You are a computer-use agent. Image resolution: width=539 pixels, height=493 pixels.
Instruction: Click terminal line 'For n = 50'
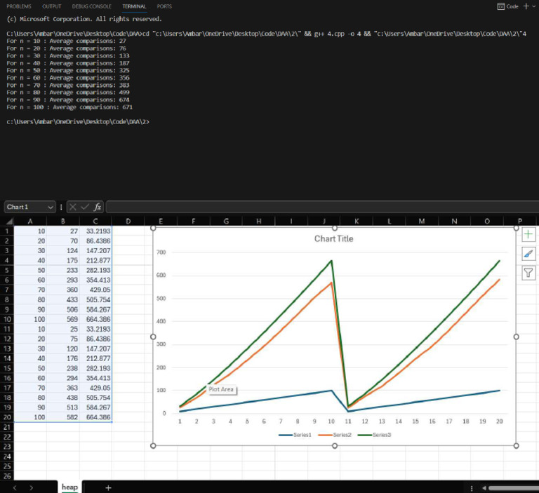click(x=67, y=70)
